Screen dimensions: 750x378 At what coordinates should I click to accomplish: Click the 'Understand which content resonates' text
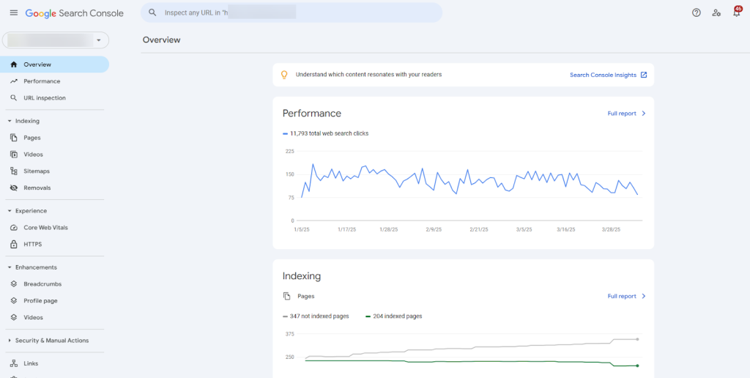click(369, 75)
